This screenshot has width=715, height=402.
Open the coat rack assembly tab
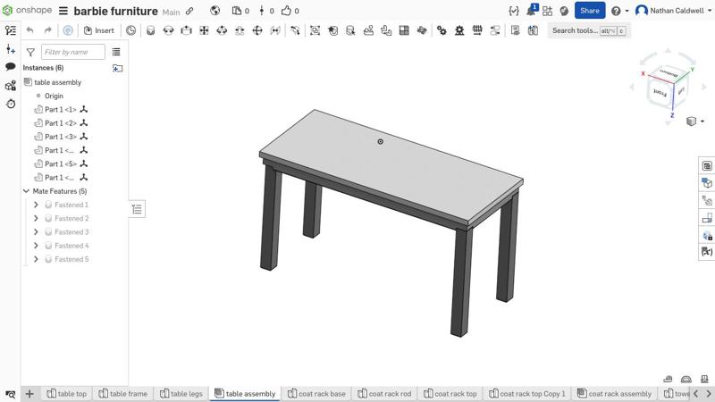(614, 393)
